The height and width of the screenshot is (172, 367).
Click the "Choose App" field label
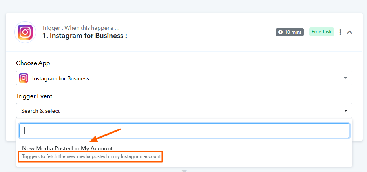[33, 63]
